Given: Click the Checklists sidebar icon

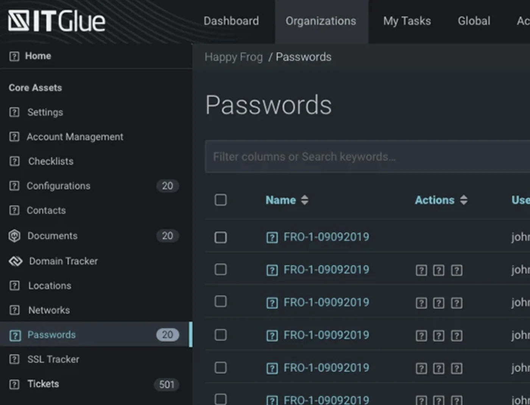Looking at the screenshot, I should (14, 161).
